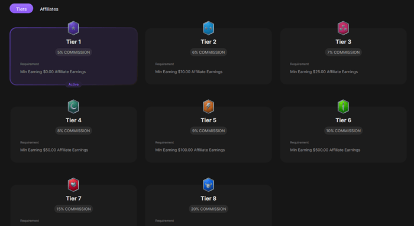Click the Tier 2 blue badge icon
414x226 pixels.
point(208,28)
